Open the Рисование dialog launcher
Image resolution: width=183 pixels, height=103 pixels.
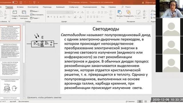tap(148, 21)
